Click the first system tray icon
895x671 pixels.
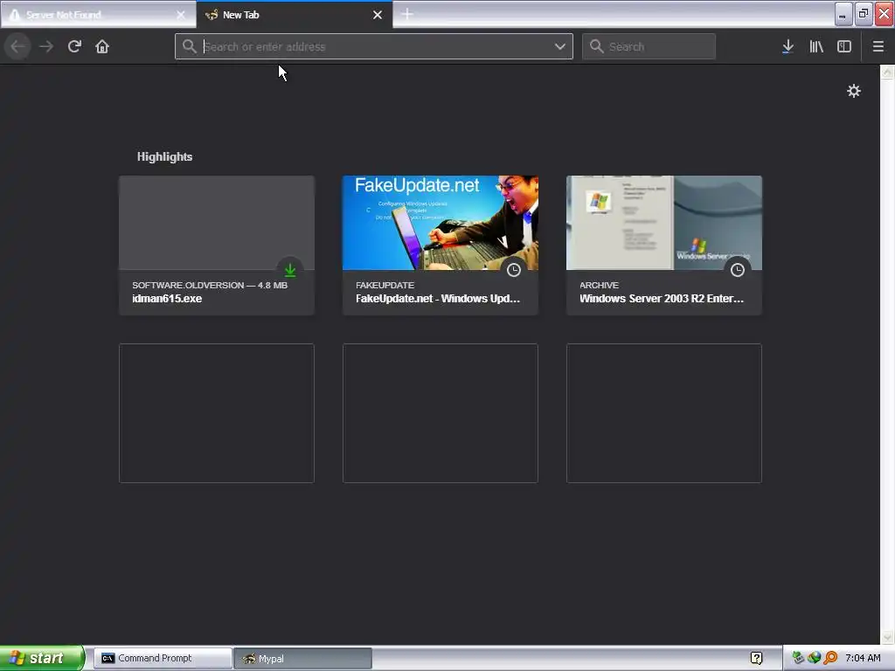click(798, 658)
